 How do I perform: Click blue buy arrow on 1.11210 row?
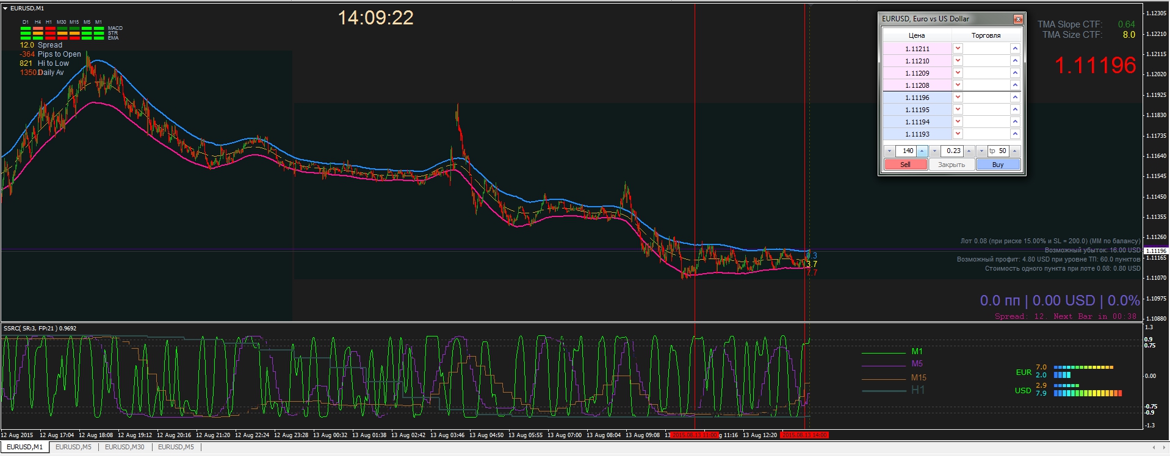(x=1015, y=61)
